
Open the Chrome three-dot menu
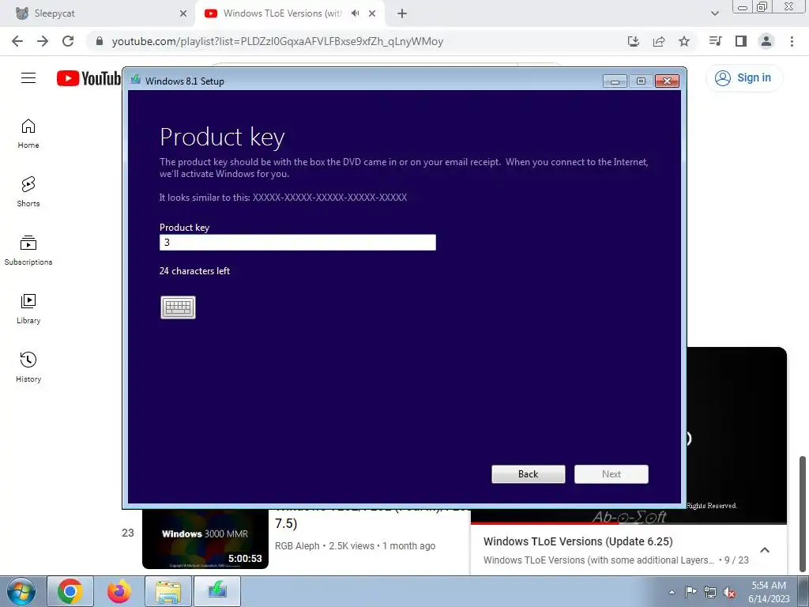tap(792, 41)
